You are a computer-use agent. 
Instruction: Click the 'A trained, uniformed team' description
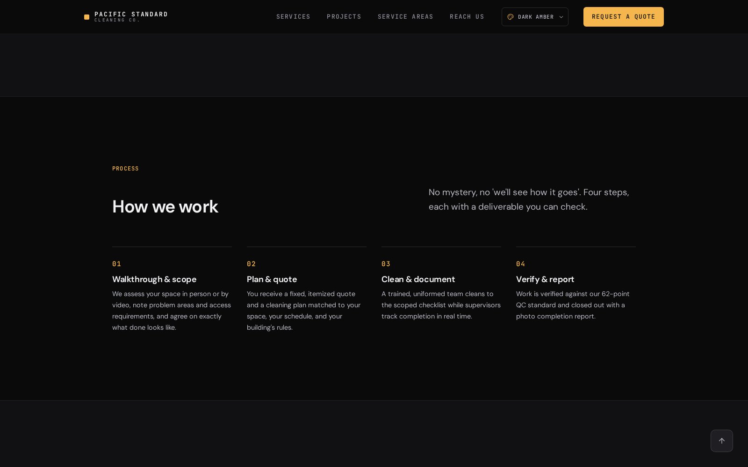click(441, 305)
